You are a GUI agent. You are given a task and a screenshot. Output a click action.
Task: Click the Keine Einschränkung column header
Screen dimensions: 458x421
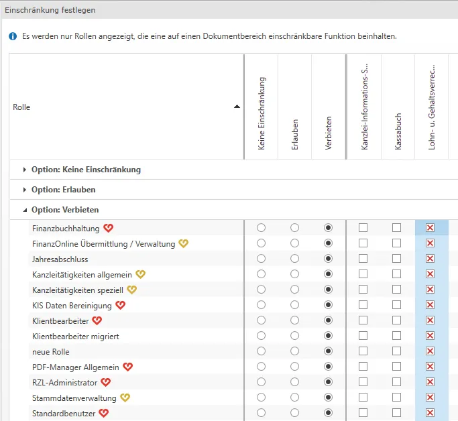point(261,107)
